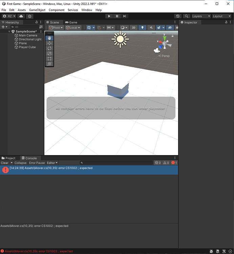Open the increment snapping ruler dropdown
The width and height of the screenshot is (234, 254).
pyautogui.click(x=111, y=28)
